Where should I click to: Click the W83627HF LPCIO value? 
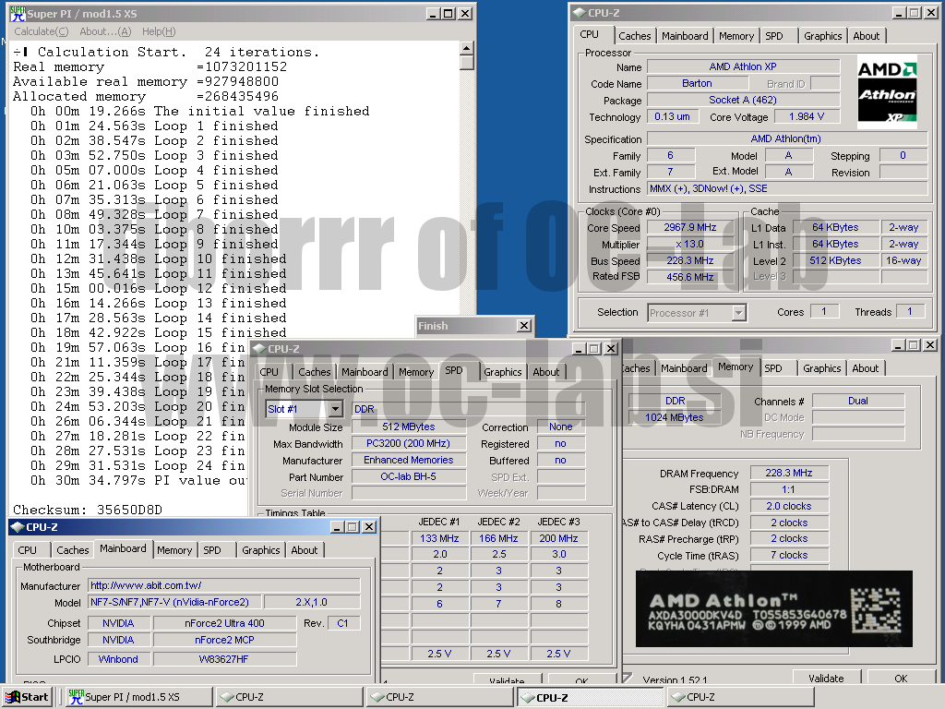224,659
